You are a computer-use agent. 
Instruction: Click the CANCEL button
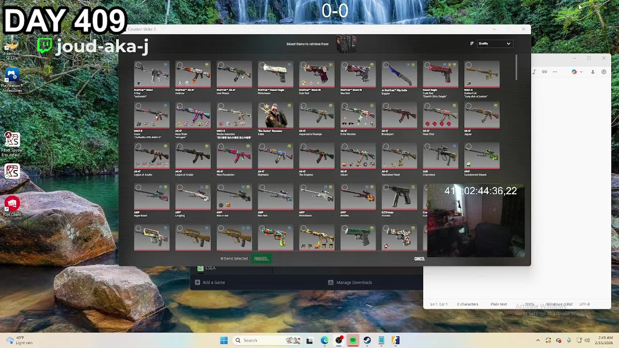[x=419, y=259]
